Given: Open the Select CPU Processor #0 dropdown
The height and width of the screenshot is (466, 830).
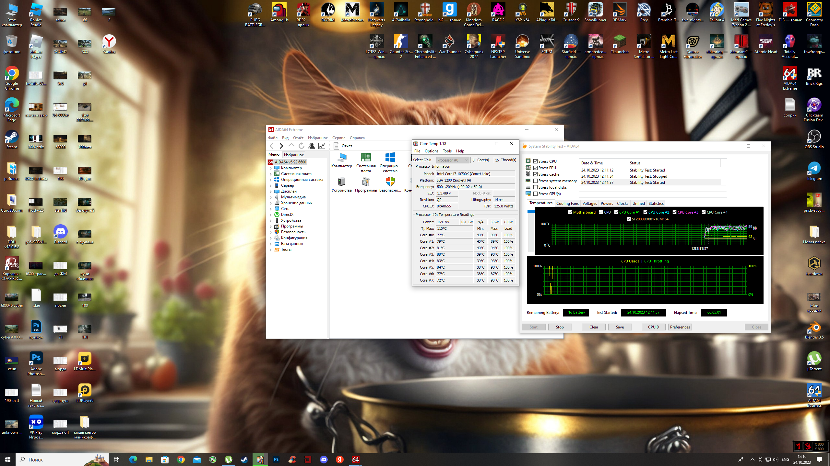Looking at the screenshot, I should tap(452, 160).
